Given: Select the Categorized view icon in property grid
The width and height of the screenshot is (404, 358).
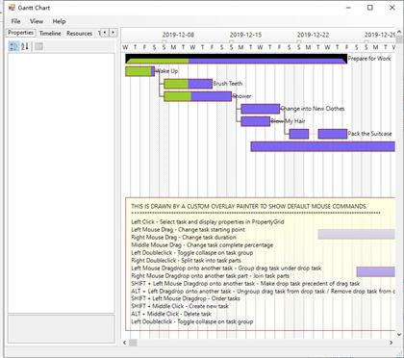Looking at the screenshot, I should point(13,46).
